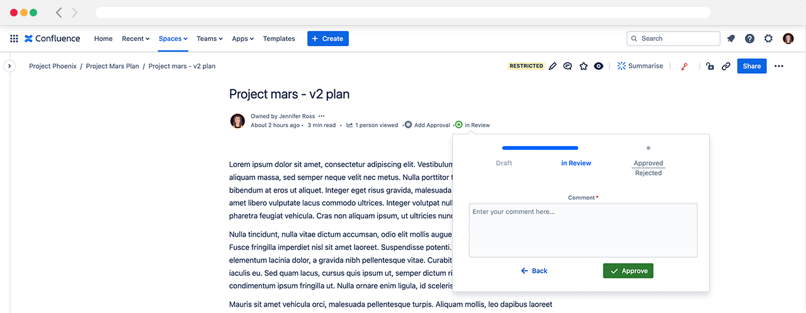The image size is (806, 313).
Task: Copy link using chain icon
Action: point(726,66)
